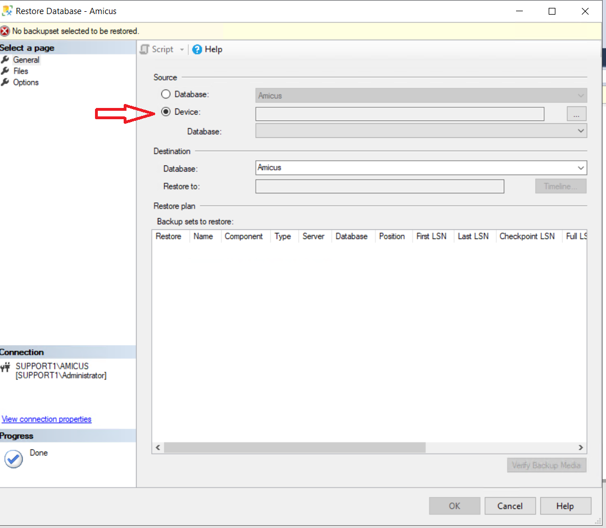
Task: Open the Destination Database dropdown
Action: 581,168
